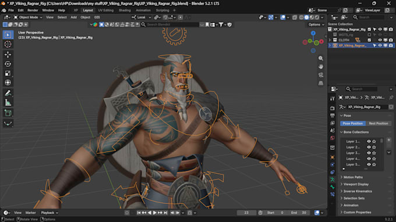Open the Tool properties tab
This screenshot has height=222, width=396.
333,98
